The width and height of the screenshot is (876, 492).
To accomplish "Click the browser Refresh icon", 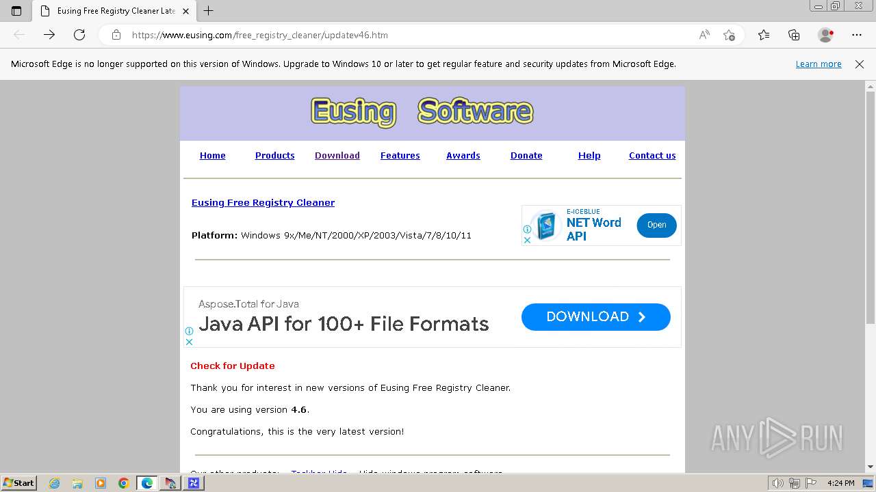I will click(x=79, y=35).
